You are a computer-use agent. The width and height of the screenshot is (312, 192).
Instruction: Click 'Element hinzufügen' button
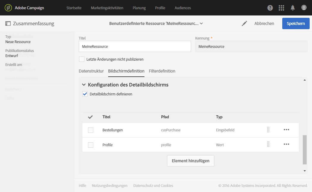[190, 161]
